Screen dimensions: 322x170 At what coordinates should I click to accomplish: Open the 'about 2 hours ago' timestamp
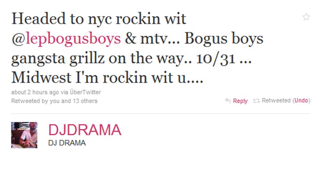pos(35,92)
